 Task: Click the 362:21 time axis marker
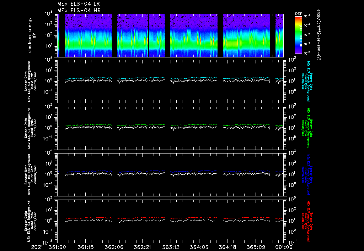tap(142, 246)
